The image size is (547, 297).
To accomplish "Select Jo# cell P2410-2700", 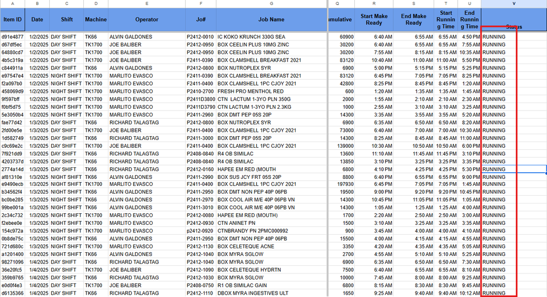I will (200, 91).
